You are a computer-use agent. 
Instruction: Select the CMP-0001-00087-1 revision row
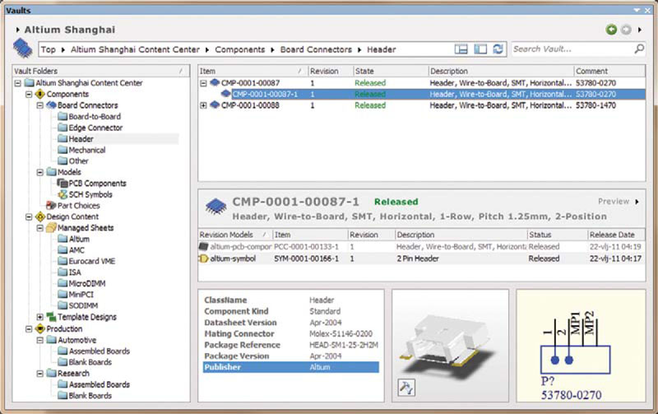[422, 95]
